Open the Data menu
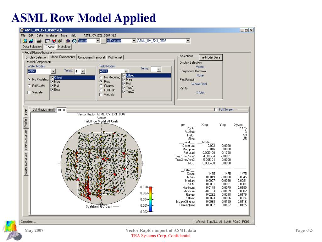 point(40,35)
